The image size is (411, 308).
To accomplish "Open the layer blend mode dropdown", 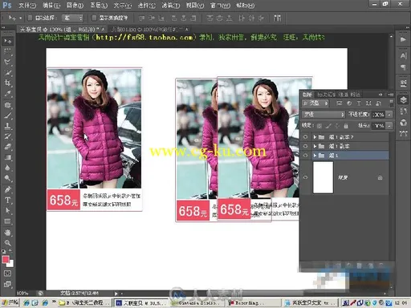I will pos(324,115).
